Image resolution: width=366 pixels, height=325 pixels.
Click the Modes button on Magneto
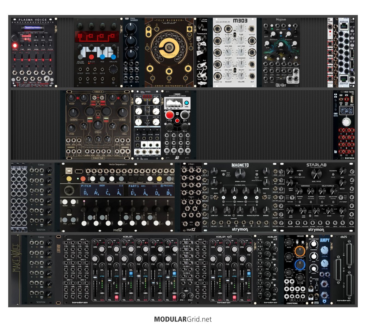(x=223, y=174)
